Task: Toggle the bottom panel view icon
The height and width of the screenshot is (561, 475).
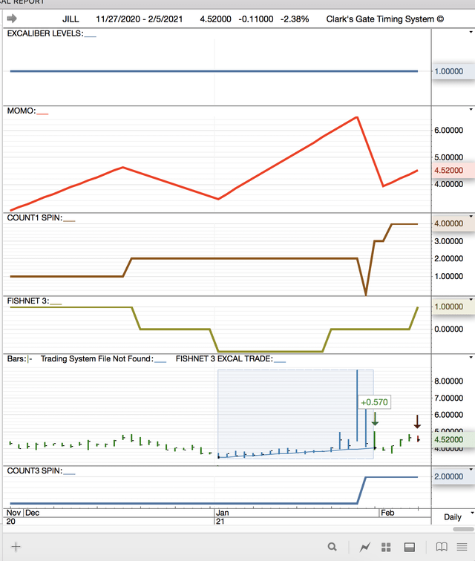Action: (x=410, y=547)
